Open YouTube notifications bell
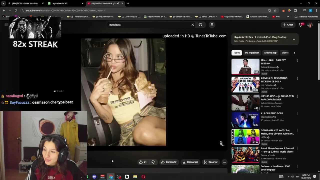This screenshot has height=180, width=320. pos(301,25)
